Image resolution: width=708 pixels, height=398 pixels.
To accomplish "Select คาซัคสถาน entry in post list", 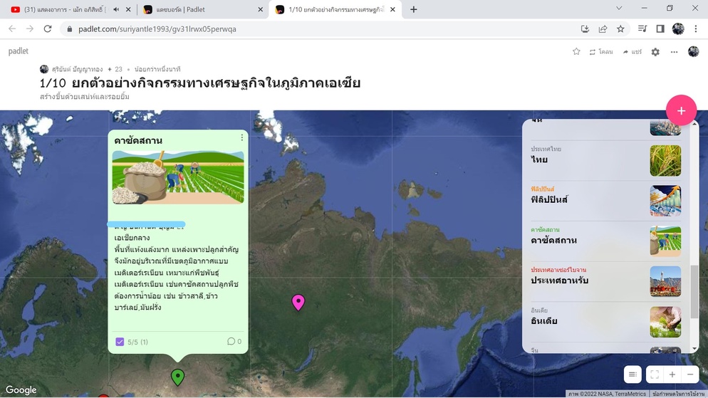I will coord(605,241).
